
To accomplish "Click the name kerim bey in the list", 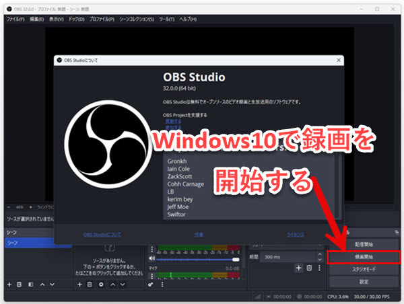I will 180,199.
